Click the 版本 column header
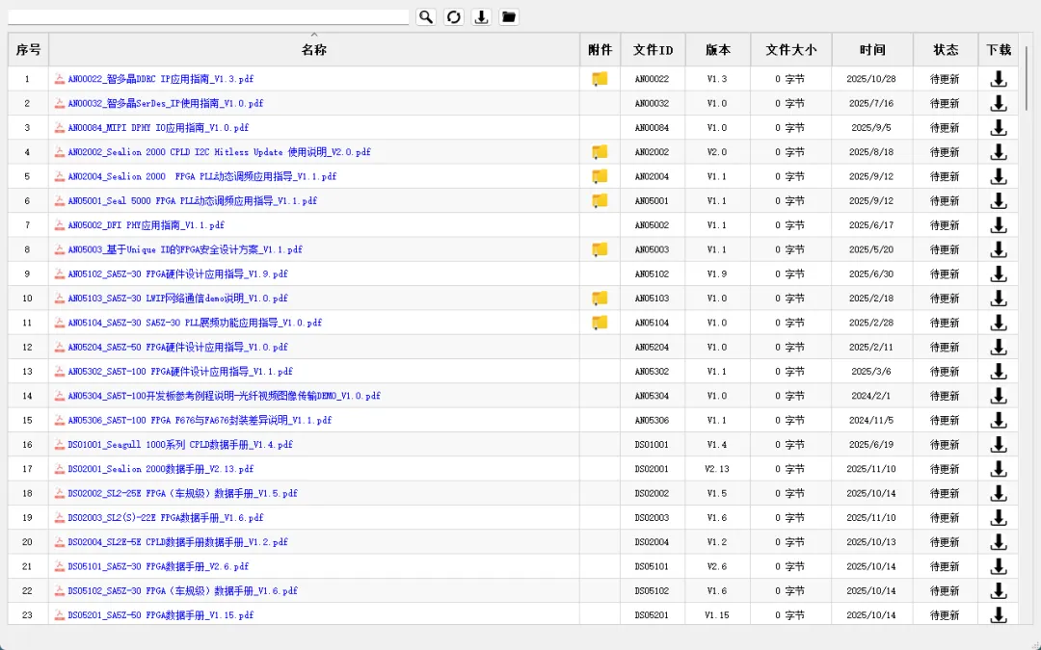1041x650 pixels. [718, 50]
